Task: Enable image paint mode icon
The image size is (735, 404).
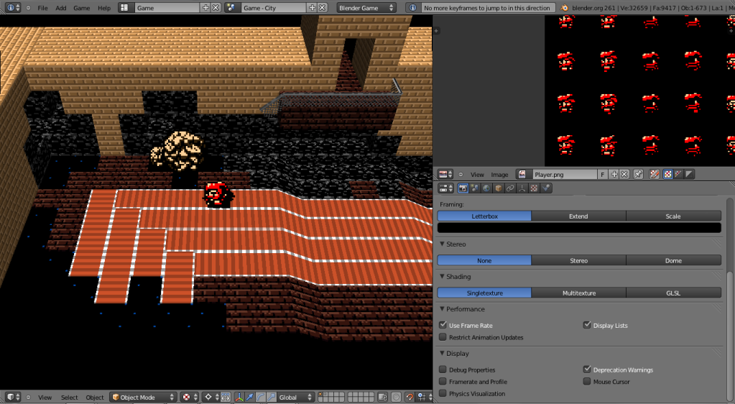Action: click(655, 174)
